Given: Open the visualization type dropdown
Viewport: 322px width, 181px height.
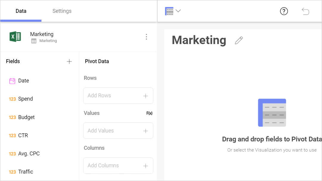Looking at the screenshot, I should 173,11.
